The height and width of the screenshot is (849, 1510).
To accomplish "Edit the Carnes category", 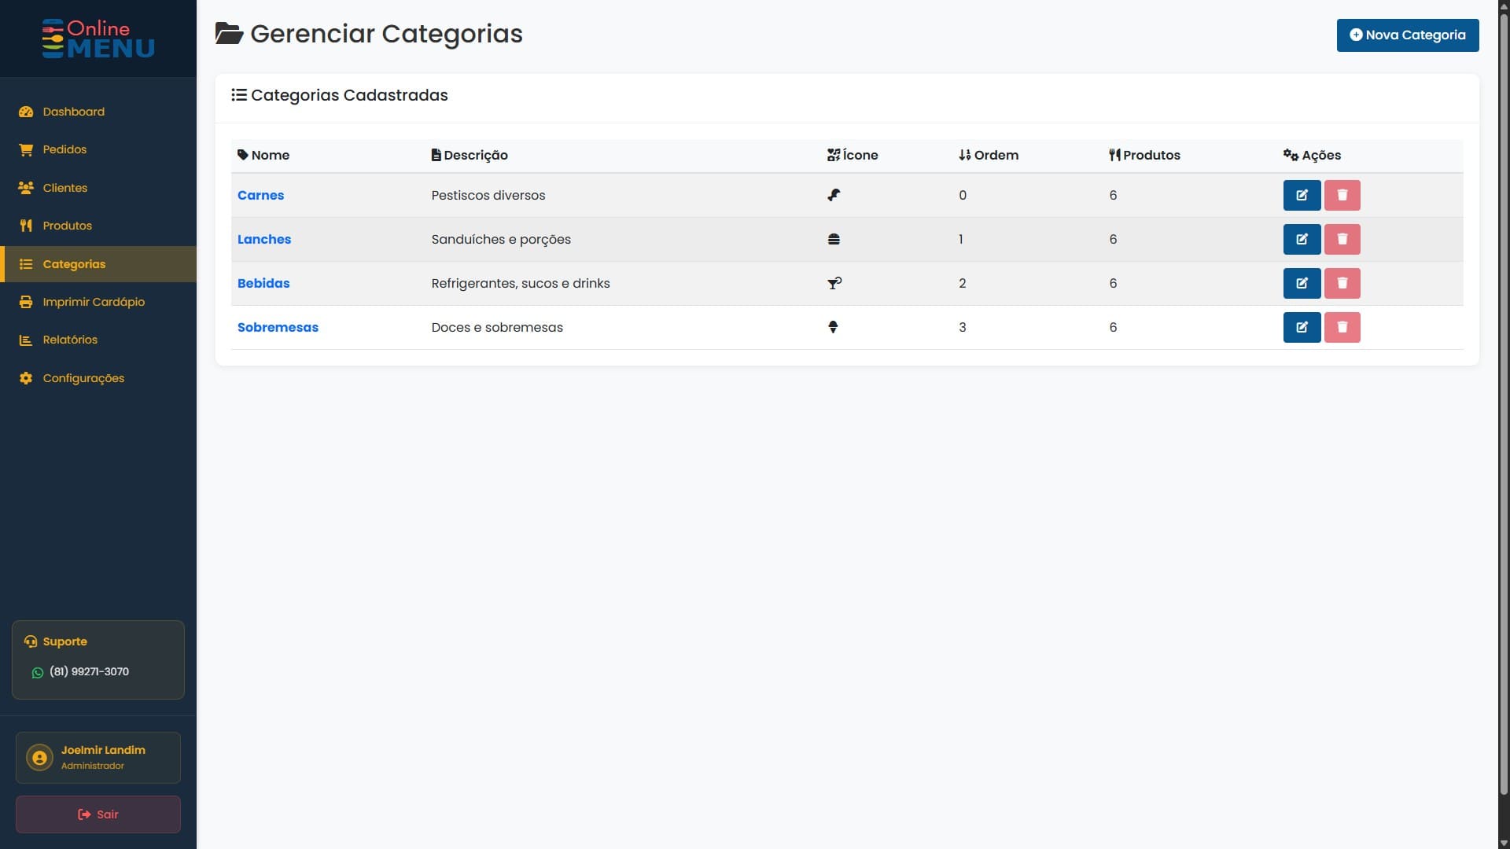I will point(1302,195).
